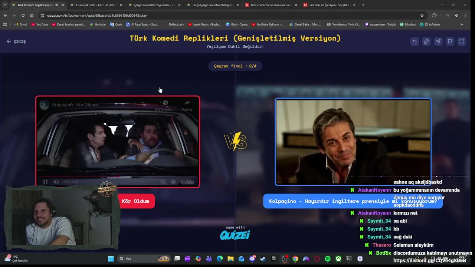This screenshot has width=475, height=267.
Task: Switch to the En İyi Çizgi Film Intro tab
Action: 212,5
